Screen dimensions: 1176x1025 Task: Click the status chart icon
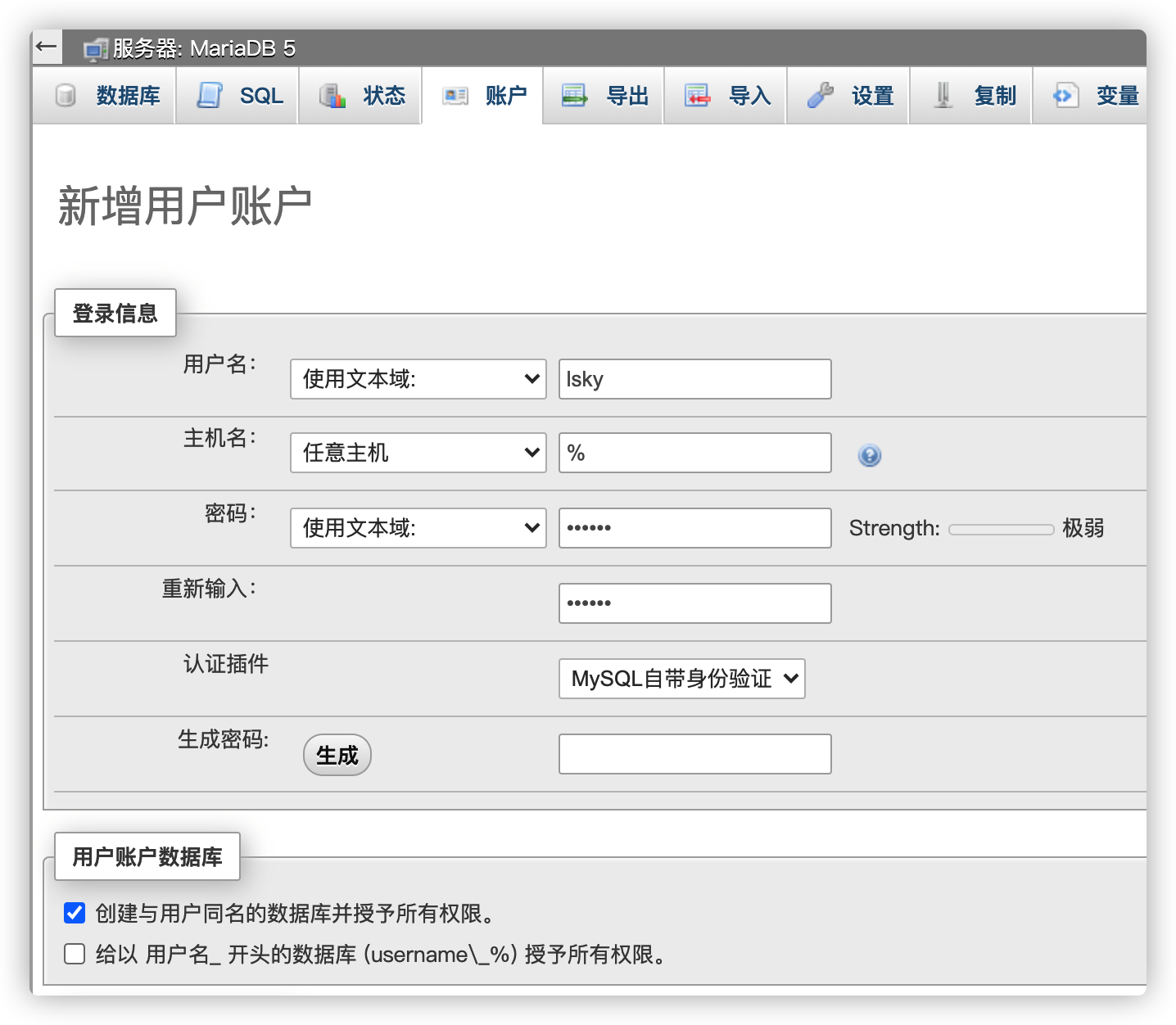pos(332,96)
